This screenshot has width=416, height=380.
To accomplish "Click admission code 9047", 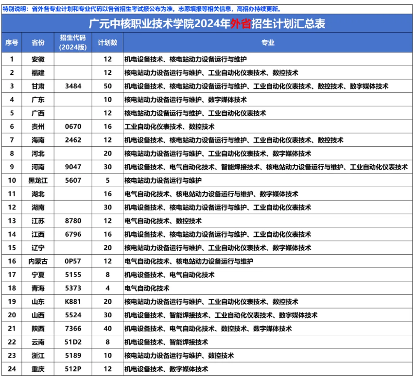I will pos(73,167).
